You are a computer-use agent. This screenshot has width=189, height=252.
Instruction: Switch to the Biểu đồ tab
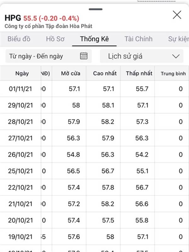coord(19,39)
